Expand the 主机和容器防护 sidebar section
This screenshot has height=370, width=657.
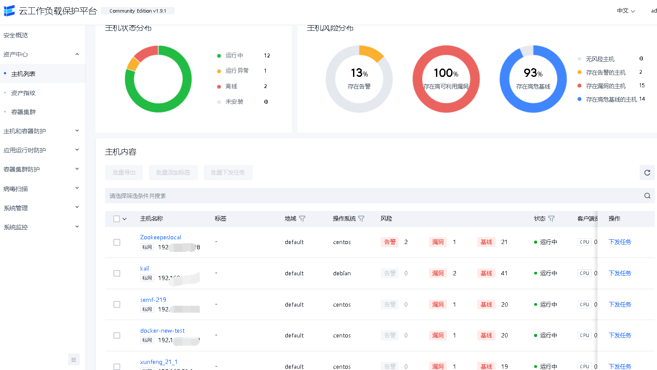click(41, 131)
